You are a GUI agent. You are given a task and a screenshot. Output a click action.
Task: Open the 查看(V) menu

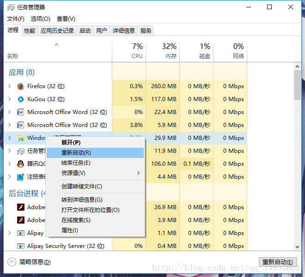[x=66, y=19]
